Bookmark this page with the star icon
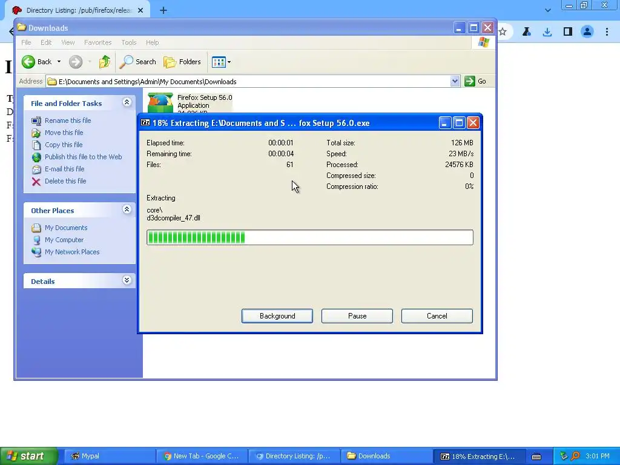The width and height of the screenshot is (620, 465). [503, 31]
